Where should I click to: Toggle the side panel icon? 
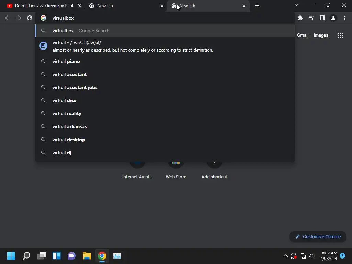click(322, 18)
